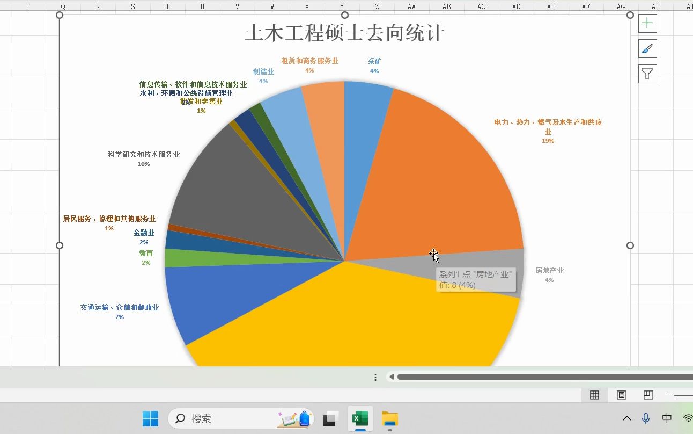Click the top-center chart sizing handle
The image size is (693, 434).
pyautogui.click(x=345, y=15)
